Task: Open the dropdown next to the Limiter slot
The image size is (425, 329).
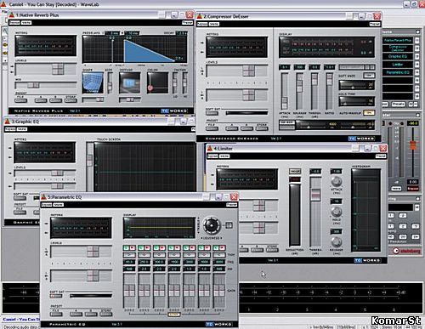Action: [417, 65]
